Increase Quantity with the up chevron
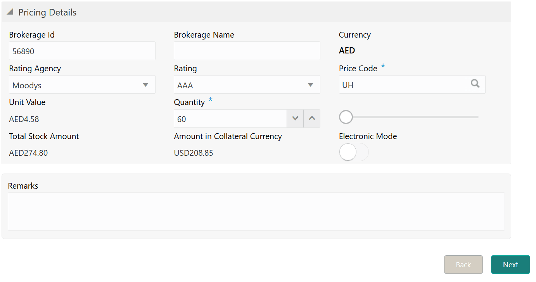The height and width of the screenshot is (282, 536). (312, 119)
